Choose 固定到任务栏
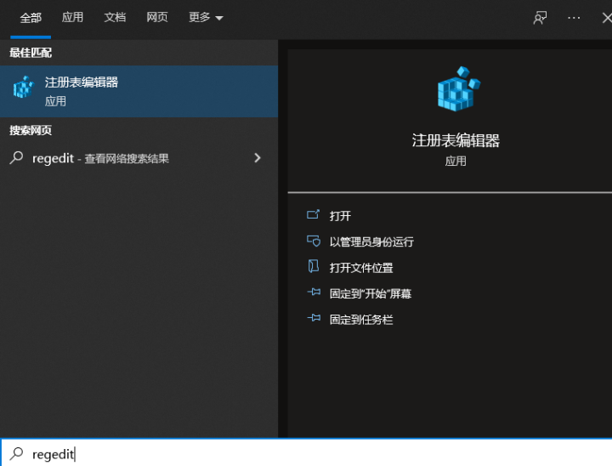Screen dimensions: 612x466 361,320
